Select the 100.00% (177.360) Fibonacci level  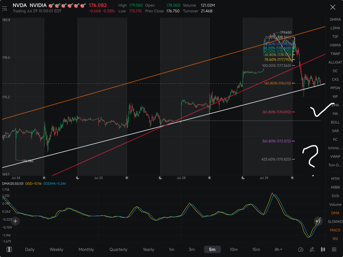(x=277, y=66)
